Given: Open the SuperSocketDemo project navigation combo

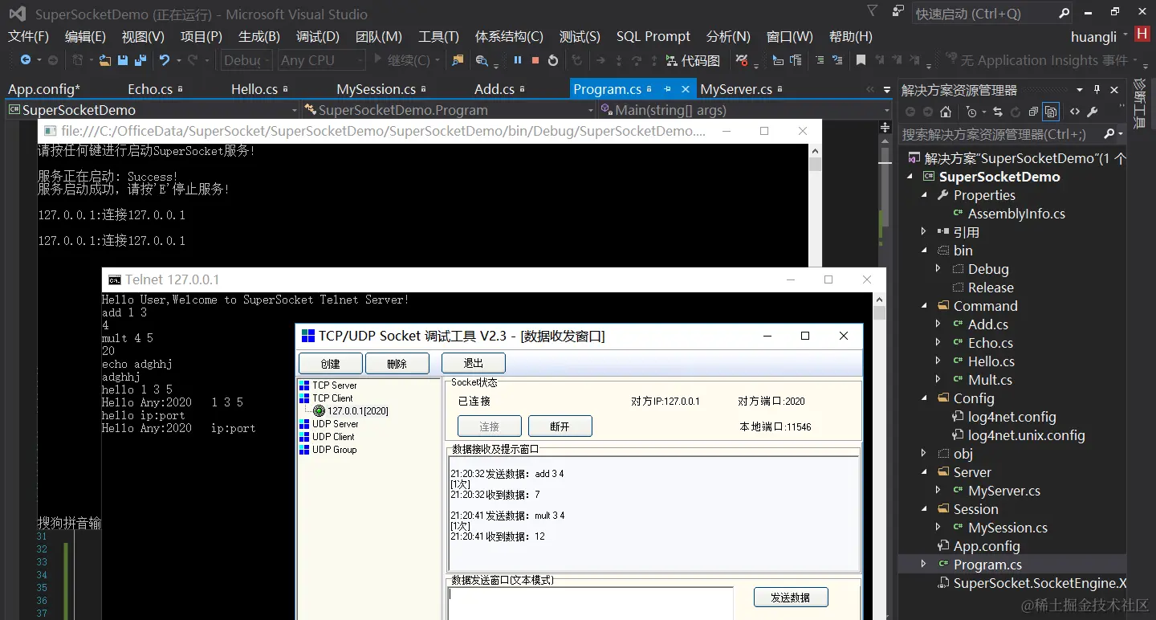Looking at the screenshot, I should [153, 110].
